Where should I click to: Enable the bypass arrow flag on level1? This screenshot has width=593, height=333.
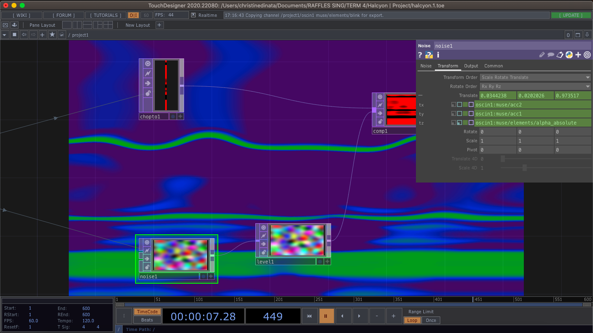(x=264, y=244)
